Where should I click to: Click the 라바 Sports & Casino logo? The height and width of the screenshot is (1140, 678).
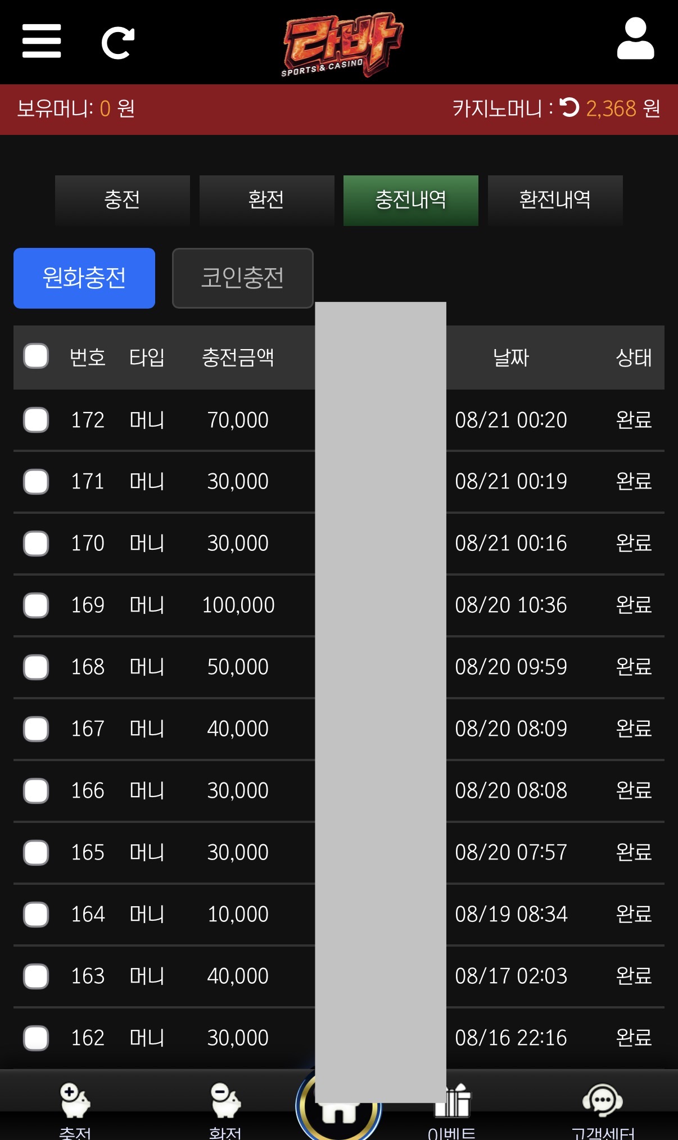(342, 45)
